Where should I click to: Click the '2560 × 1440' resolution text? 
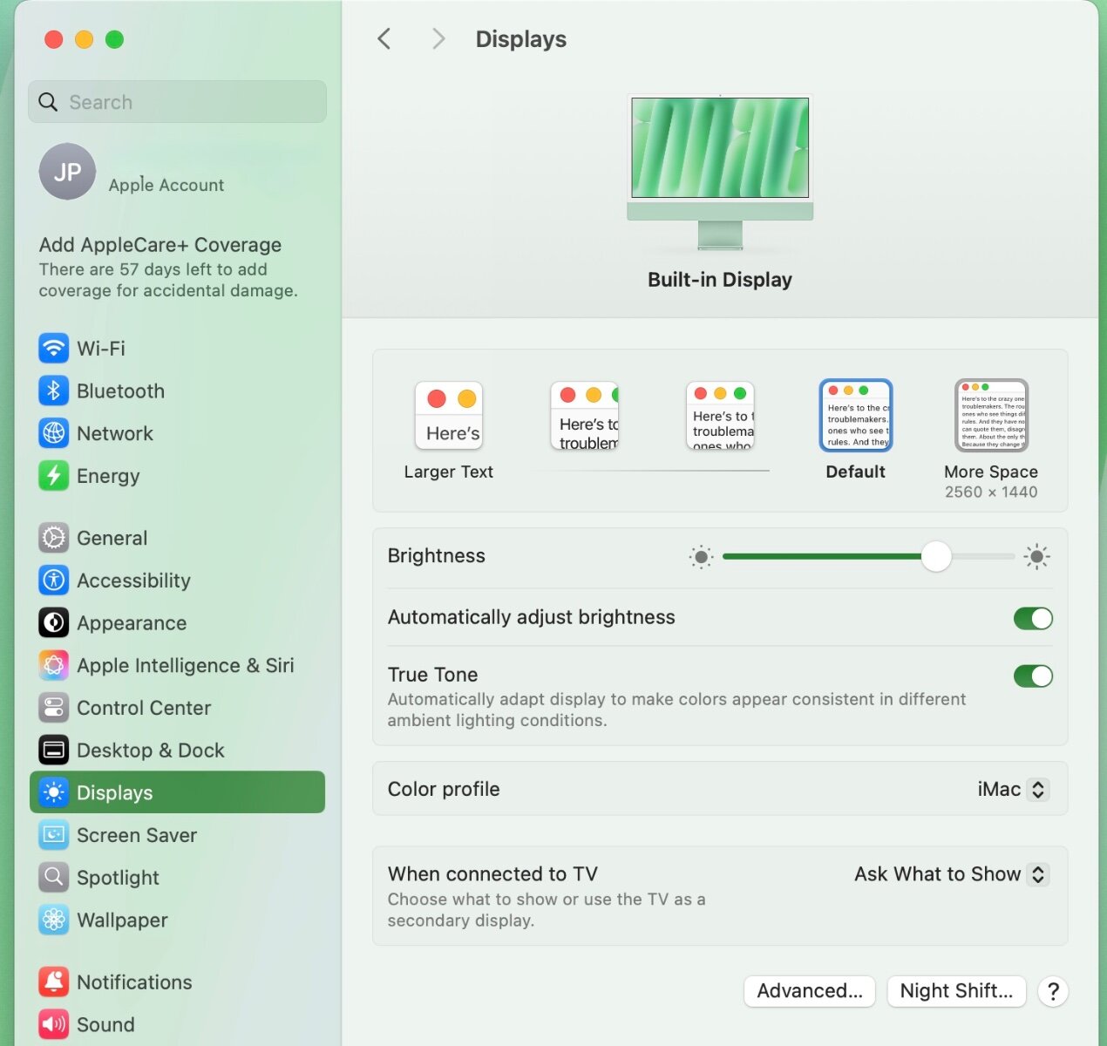pyautogui.click(x=991, y=492)
